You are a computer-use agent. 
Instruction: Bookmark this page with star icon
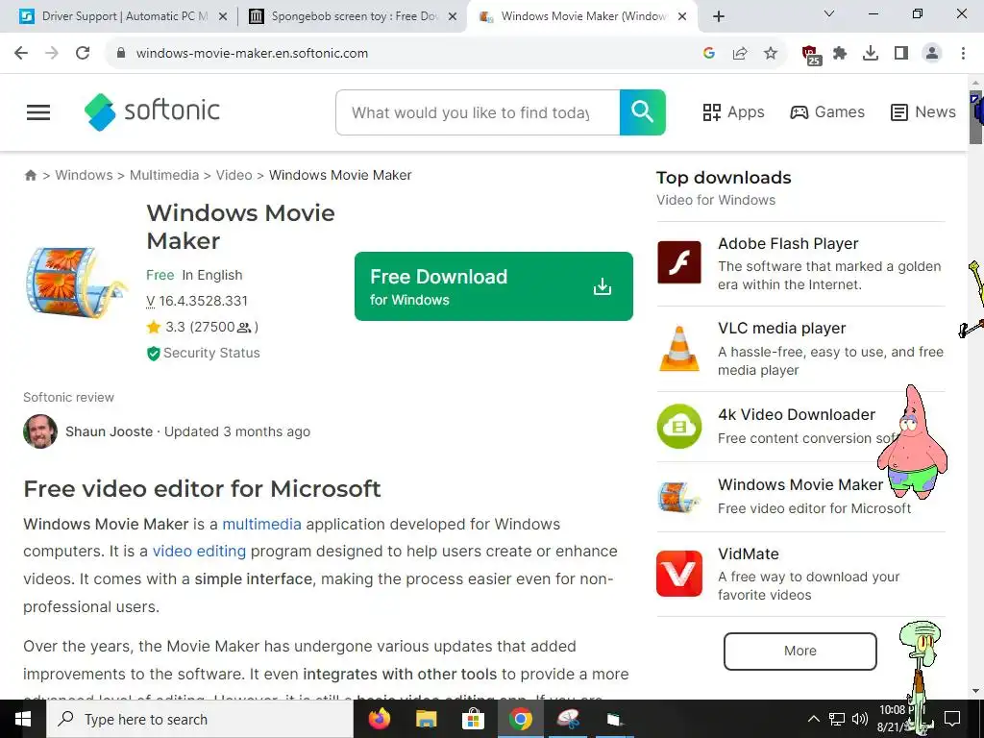click(x=771, y=54)
